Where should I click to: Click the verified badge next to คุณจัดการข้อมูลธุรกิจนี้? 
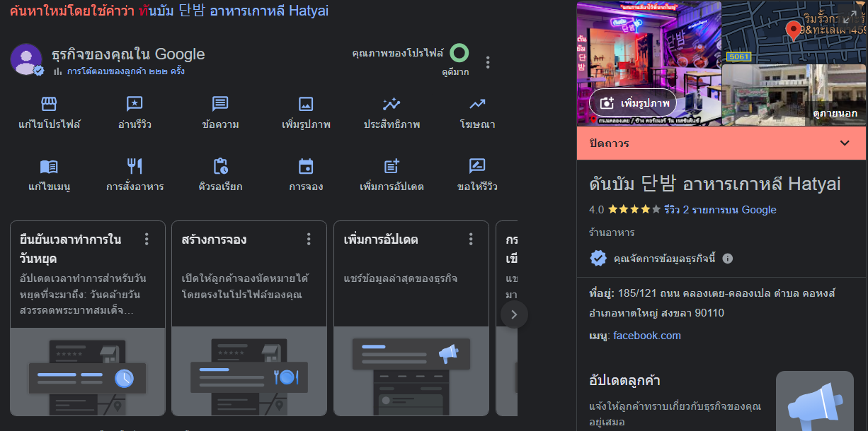[598, 258]
